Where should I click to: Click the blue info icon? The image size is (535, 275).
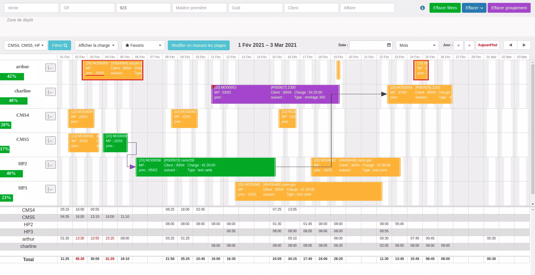click(422, 8)
